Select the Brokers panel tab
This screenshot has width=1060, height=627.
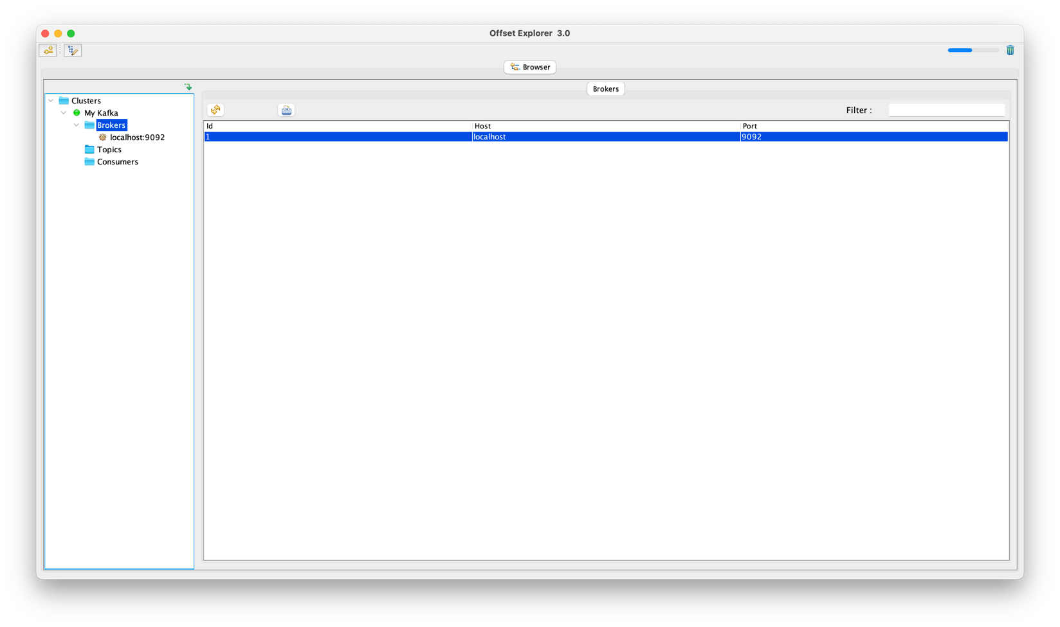pyautogui.click(x=605, y=89)
